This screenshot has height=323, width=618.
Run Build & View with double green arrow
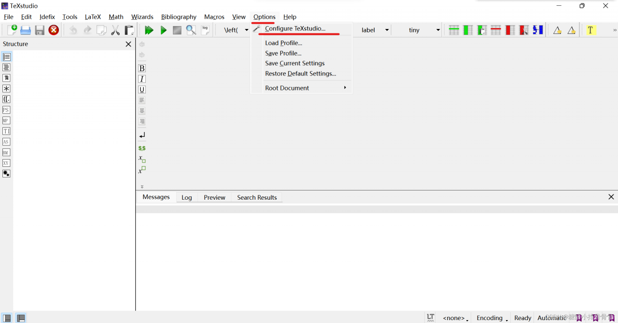pos(149,30)
